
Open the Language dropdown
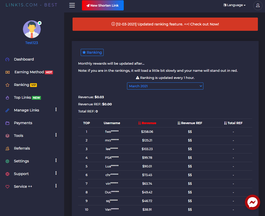coord(234,5)
